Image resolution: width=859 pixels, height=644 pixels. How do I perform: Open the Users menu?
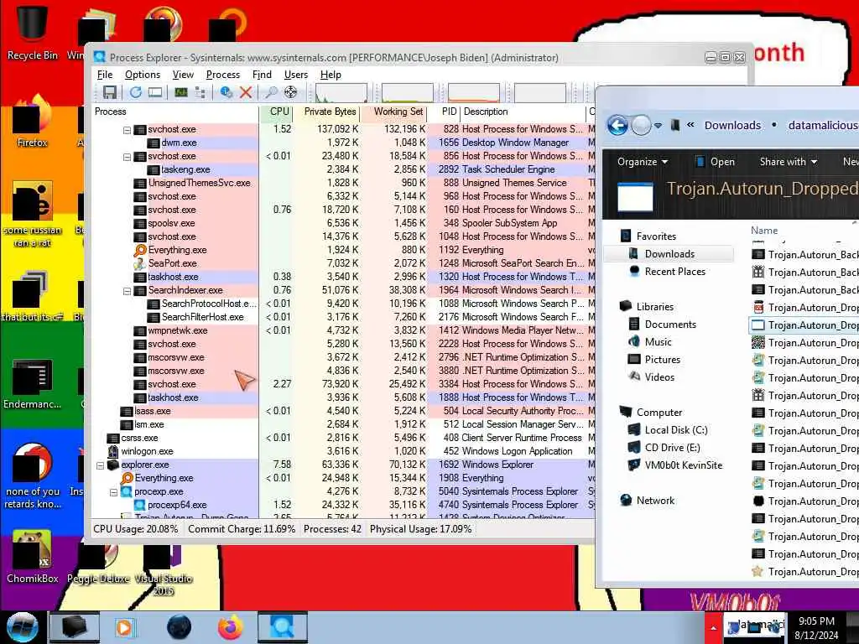296,75
